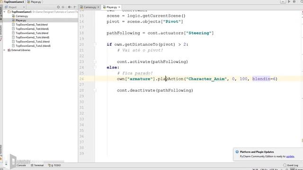Select the Player.py editor tab
The height and width of the screenshot is (170, 303).
pos(112,7)
